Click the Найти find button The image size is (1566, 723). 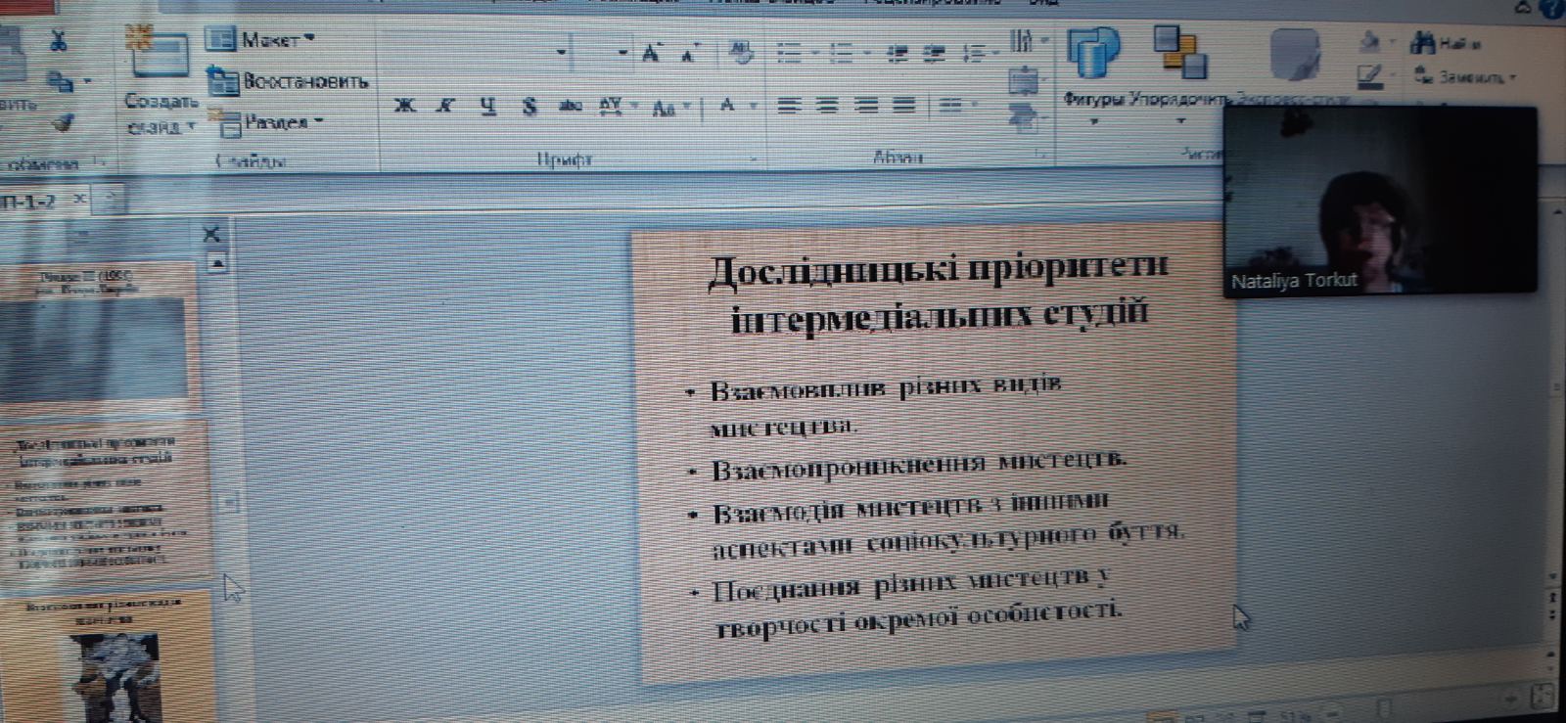1447,42
